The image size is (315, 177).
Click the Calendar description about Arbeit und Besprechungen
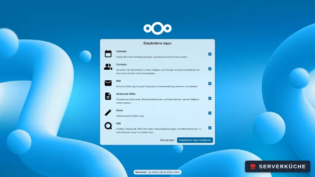tap(152, 57)
